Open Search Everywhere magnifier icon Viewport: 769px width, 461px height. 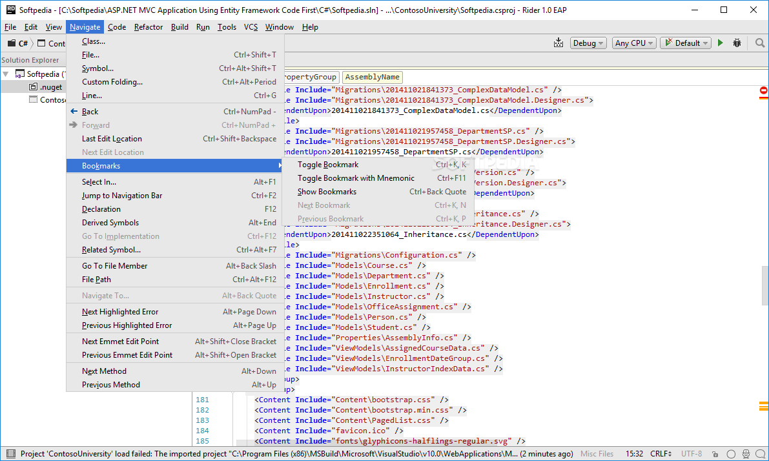tap(760, 43)
